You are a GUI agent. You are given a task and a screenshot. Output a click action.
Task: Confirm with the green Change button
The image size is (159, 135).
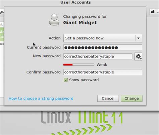[x=131, y=98]
